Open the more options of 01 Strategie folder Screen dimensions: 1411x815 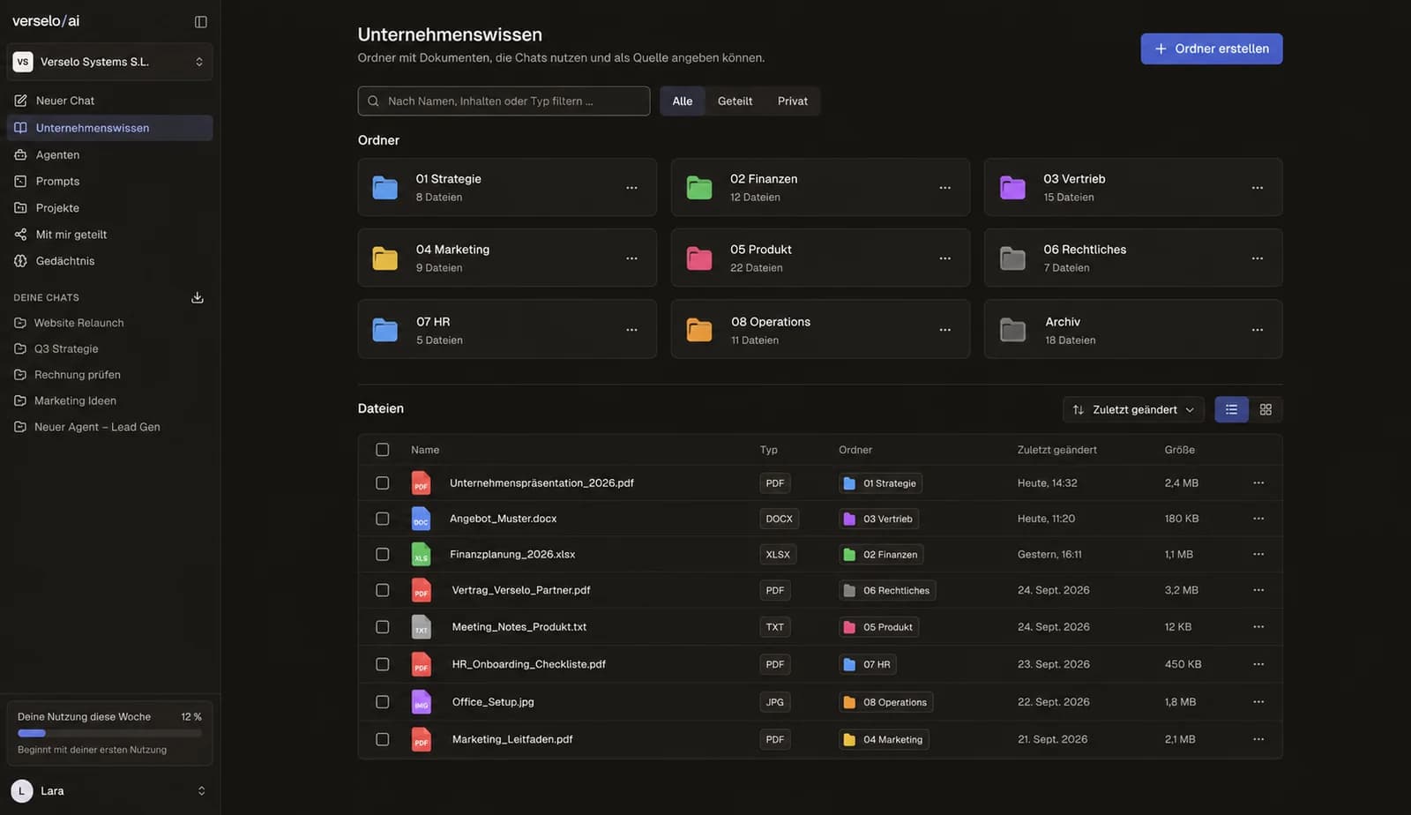(x=631, y=188)
